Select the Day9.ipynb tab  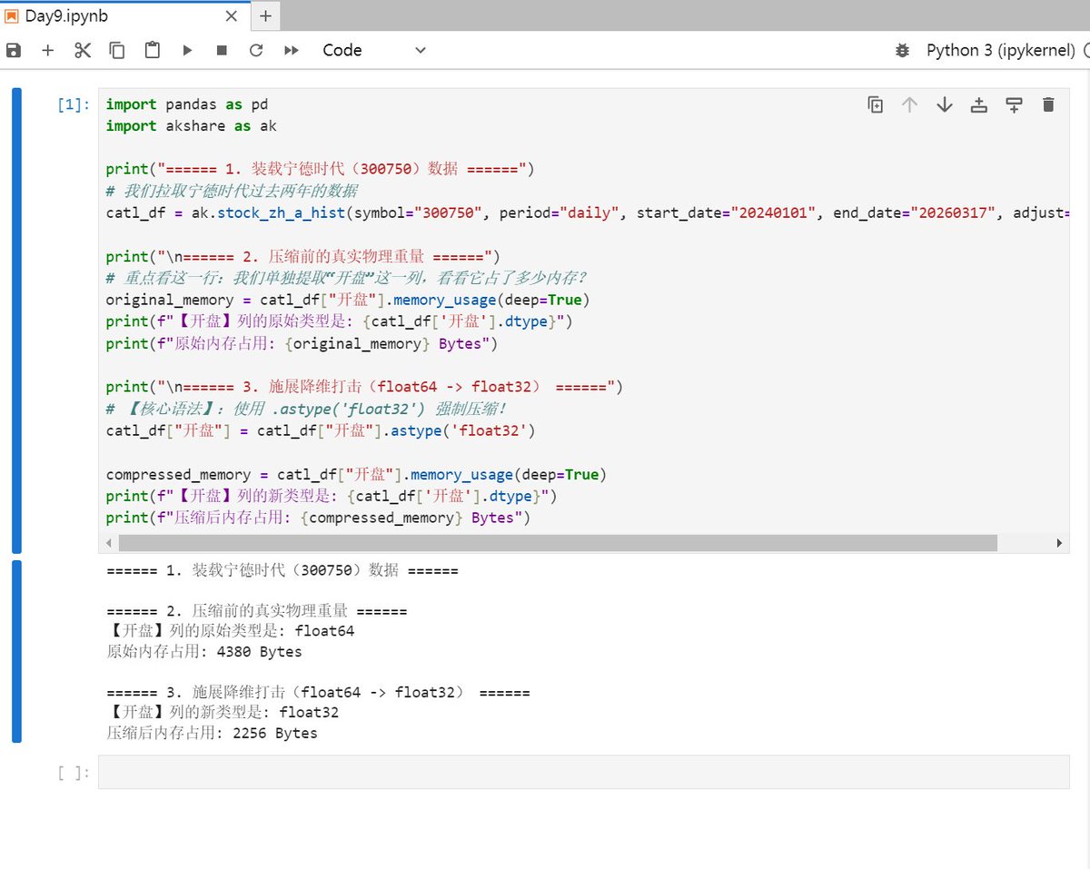coord(124,16)
